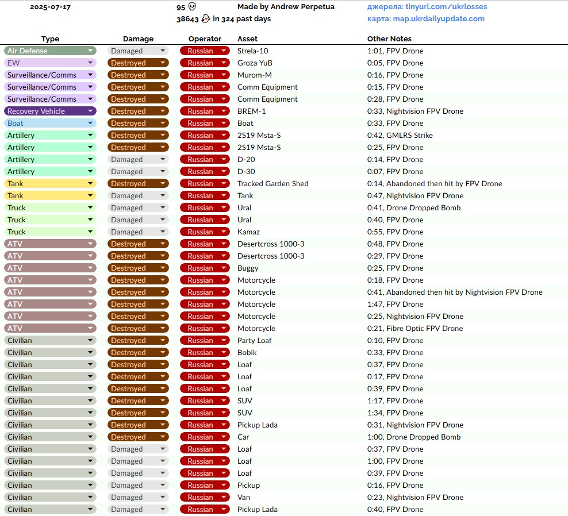The height and width of the screenshot is (516, 568).
Task: Open Damage dropdown for Bobik row
Action: [x=138, y=352]
